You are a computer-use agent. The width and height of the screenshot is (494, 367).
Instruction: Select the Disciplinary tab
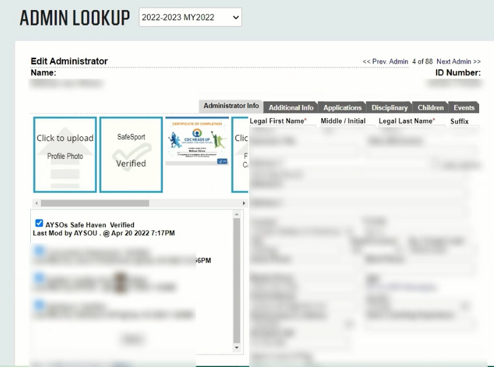pyautogui.click(x=389, y=107)
